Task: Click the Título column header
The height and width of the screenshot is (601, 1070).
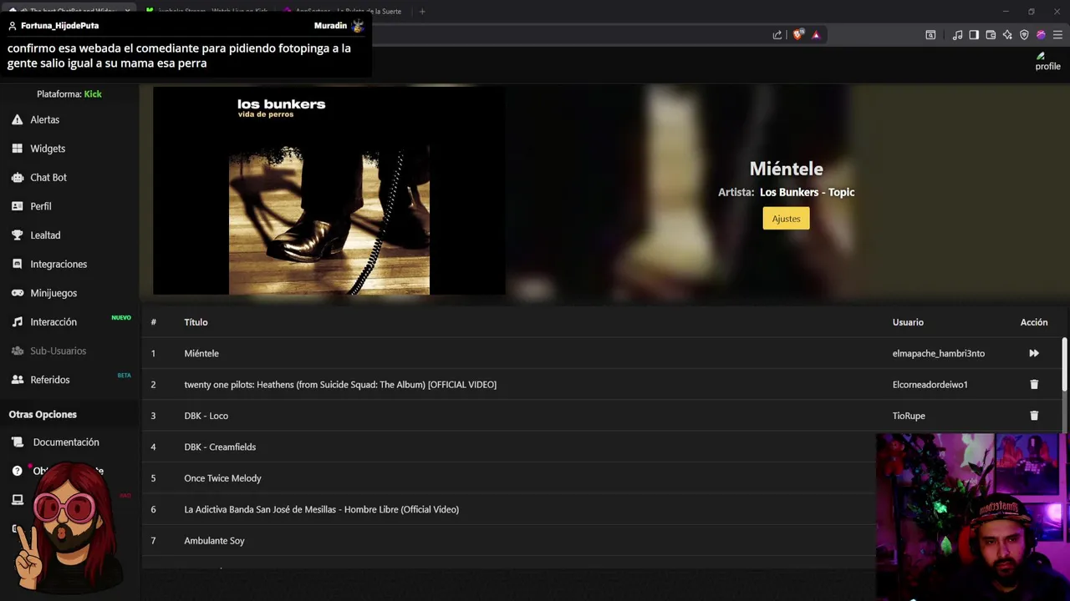Action: click(x=196, y=322)
